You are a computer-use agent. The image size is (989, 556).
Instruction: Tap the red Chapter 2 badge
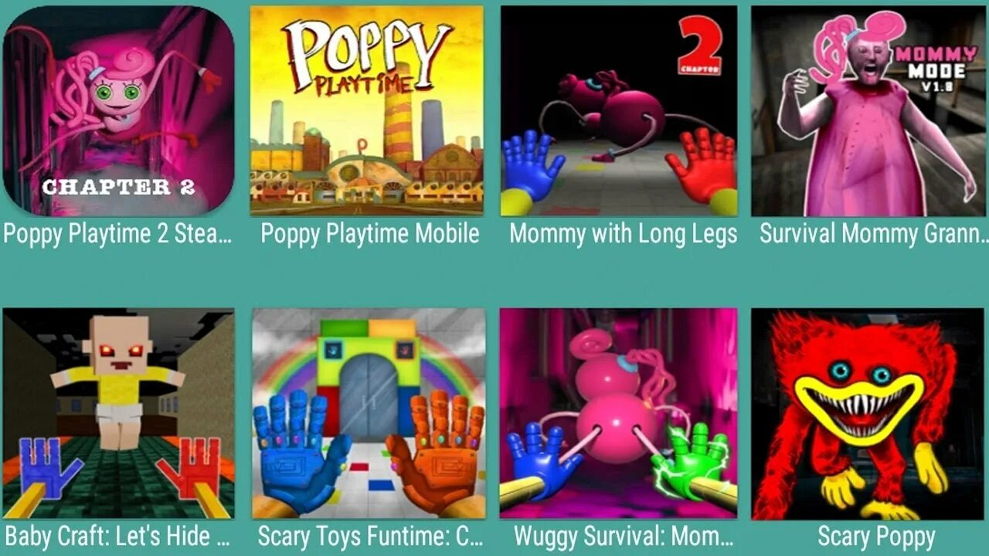(x=700, y=45)
